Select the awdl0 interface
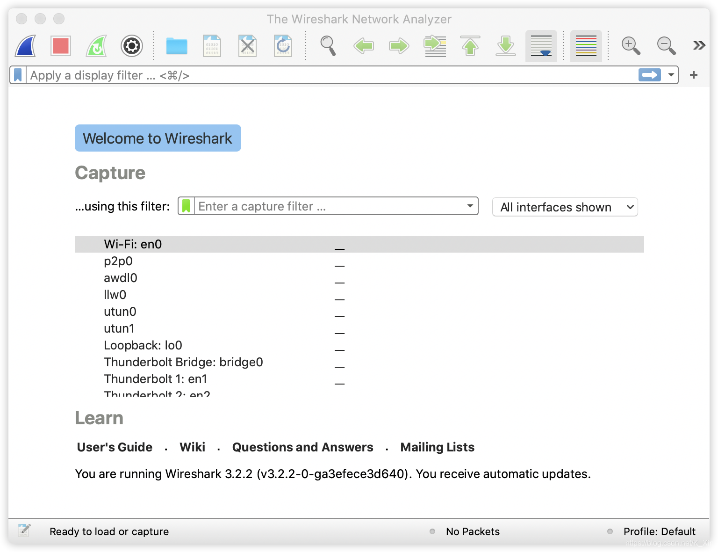Image resolution: width=718 pixels, height=552 pixels. [359, 278]
